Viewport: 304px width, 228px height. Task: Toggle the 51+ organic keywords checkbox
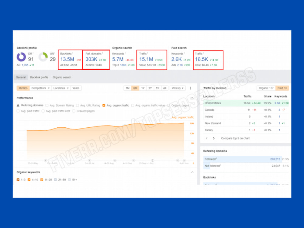tap(69, 180)
